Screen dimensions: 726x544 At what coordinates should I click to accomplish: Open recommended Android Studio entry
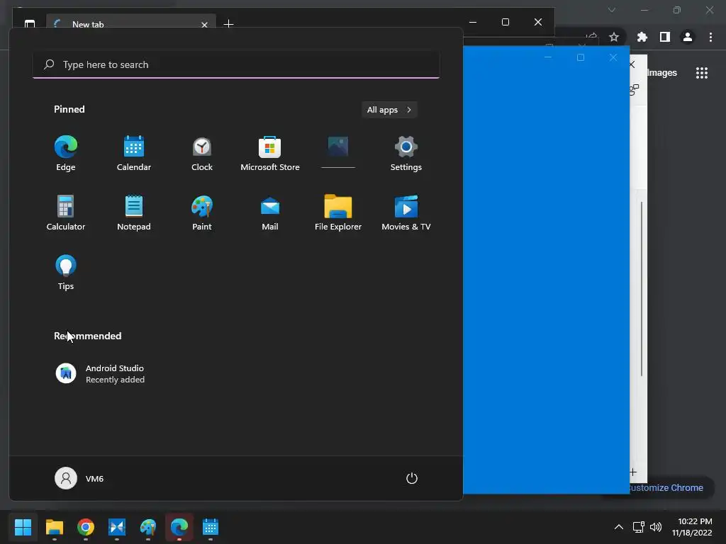point(100,374)
